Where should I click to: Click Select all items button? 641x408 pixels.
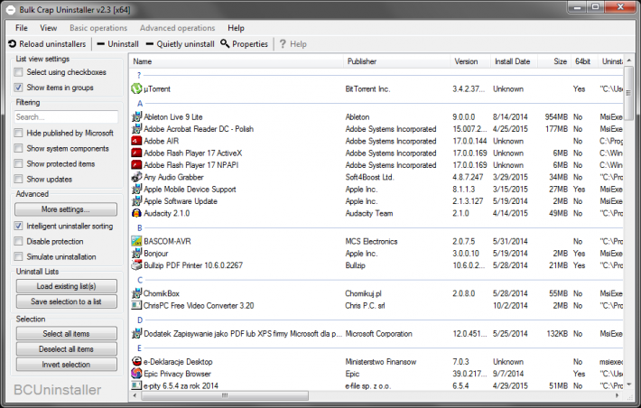pyautogui.click(x=66, y=334)
